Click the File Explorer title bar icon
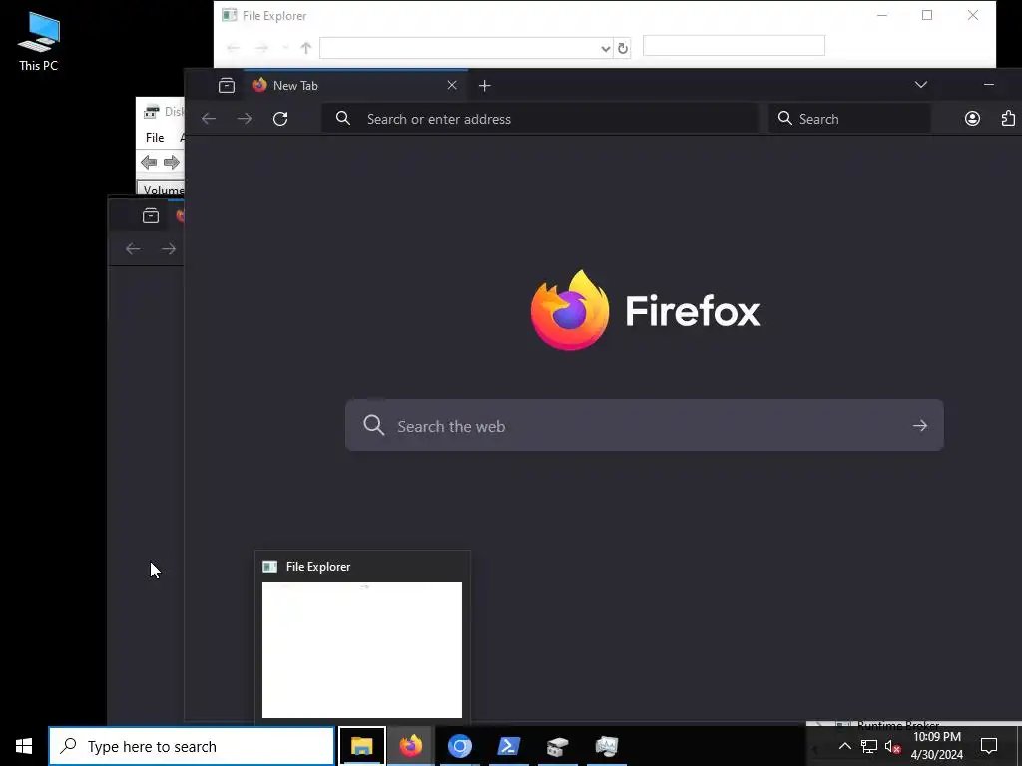The height and width of the screenshot is (766, 1022). point(229,15)
